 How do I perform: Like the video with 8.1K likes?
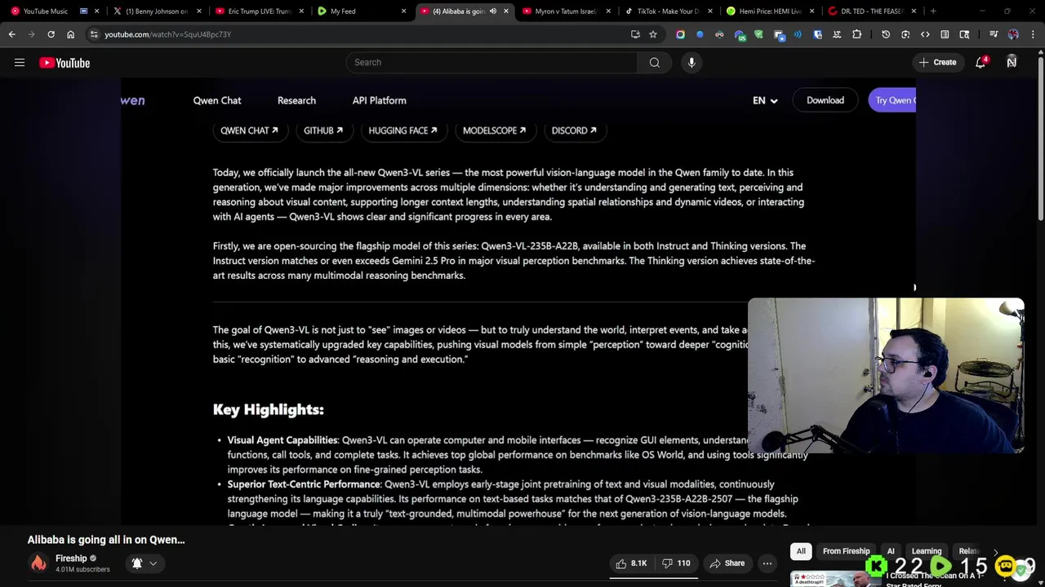click(631, 563)
